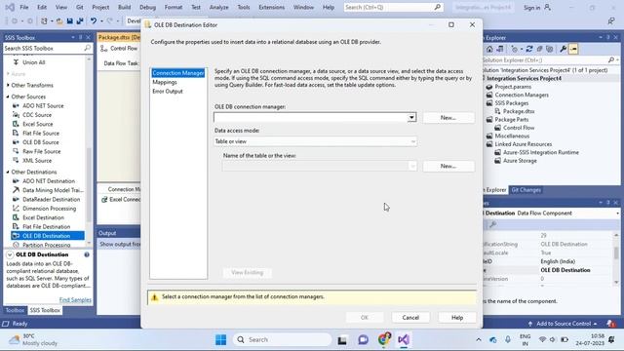Viewport: 624px width, 351px height.
Task: Select the Error Output page
Action: pyautogui.click(x=168, y=91)
